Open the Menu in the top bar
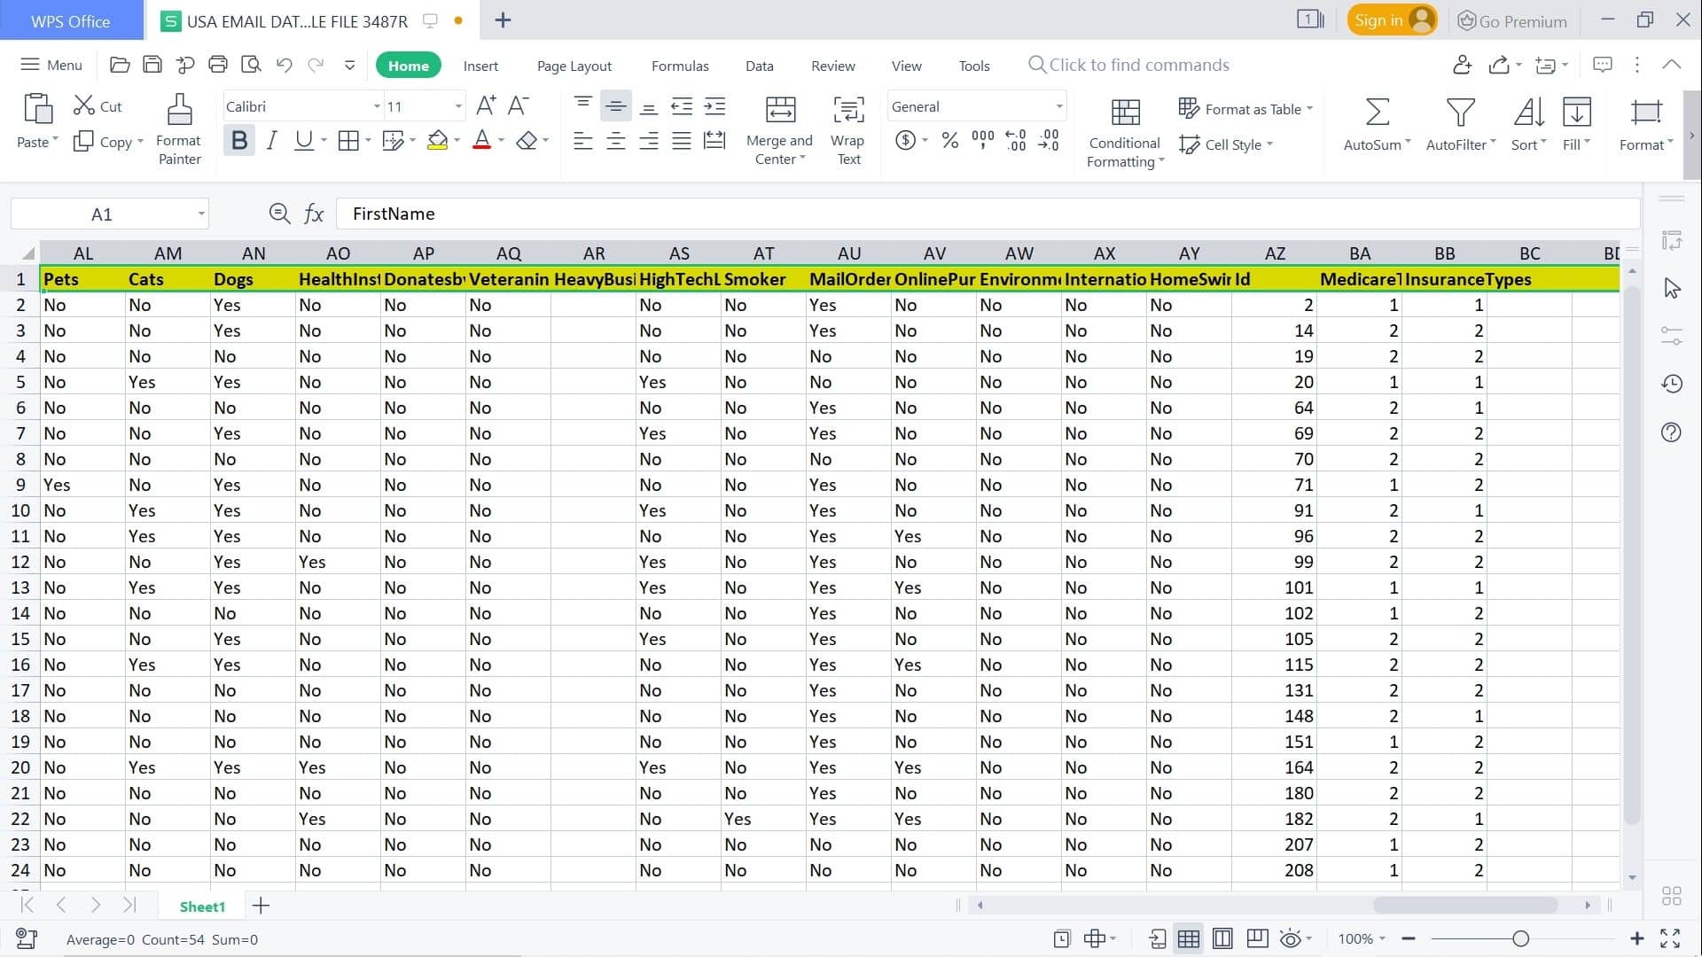Viewport: 1702px width, 957px height. (51, 64)
